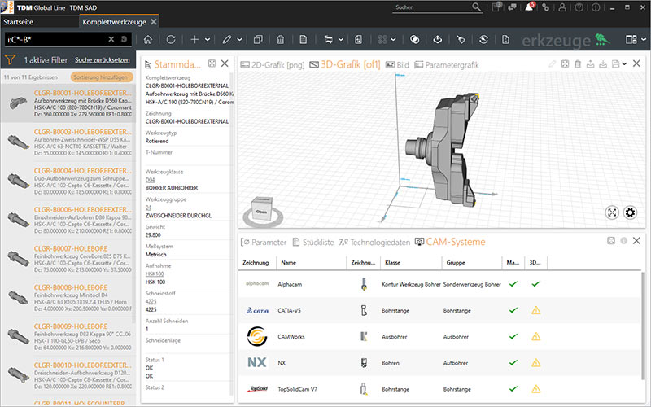Click the CAM-Systeme table vertical scrollbar
651x407 pixels.
[x=643, y=325]
